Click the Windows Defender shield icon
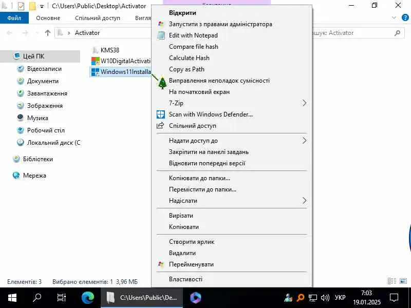Screen dimensions: 411x308 [161, 114]
